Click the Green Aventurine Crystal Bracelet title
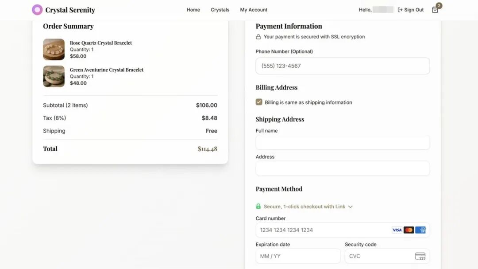 point(107,70)
